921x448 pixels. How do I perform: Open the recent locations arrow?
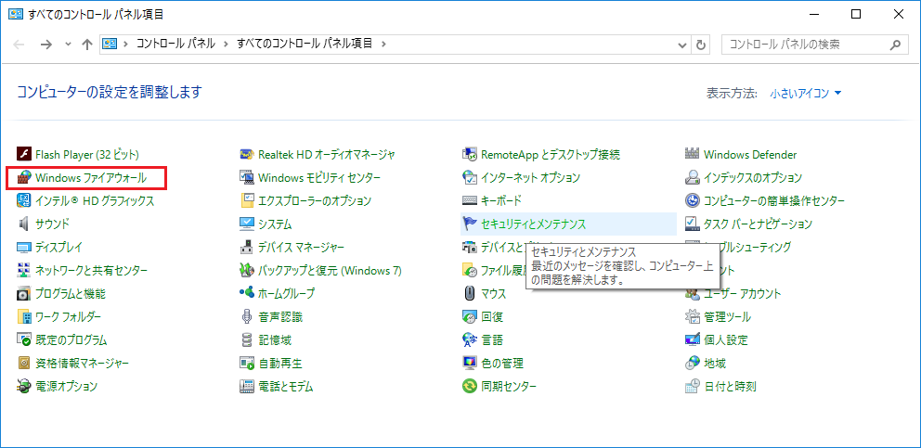(68, 45)
